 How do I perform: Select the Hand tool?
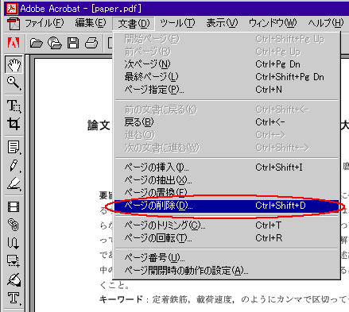pos(14,64)
